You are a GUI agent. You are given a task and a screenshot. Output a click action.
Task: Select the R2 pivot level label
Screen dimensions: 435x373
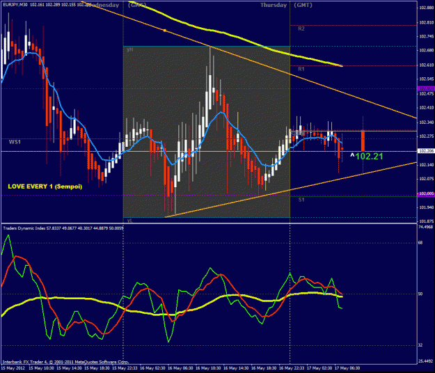(x=301, y=29)
